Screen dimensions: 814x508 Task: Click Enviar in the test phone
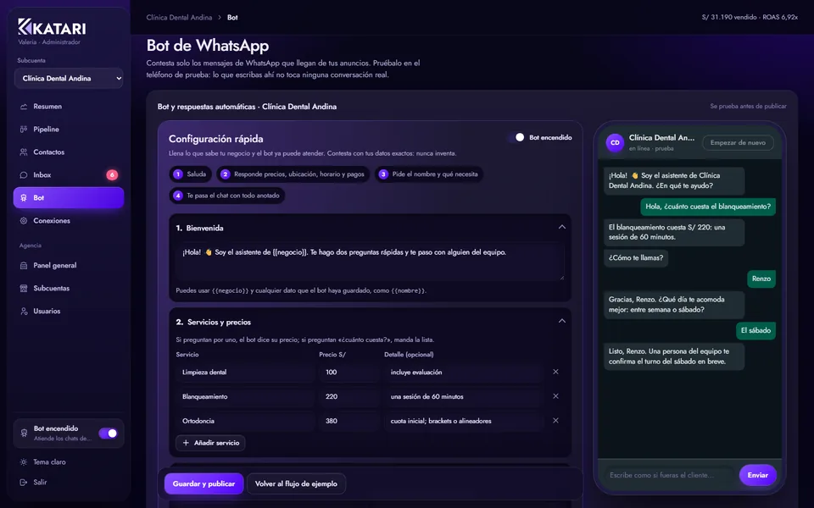tap(758, 475)
